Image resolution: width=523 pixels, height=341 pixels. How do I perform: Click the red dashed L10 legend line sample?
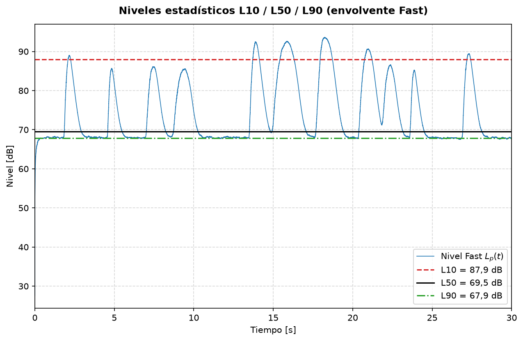[426, 270]
